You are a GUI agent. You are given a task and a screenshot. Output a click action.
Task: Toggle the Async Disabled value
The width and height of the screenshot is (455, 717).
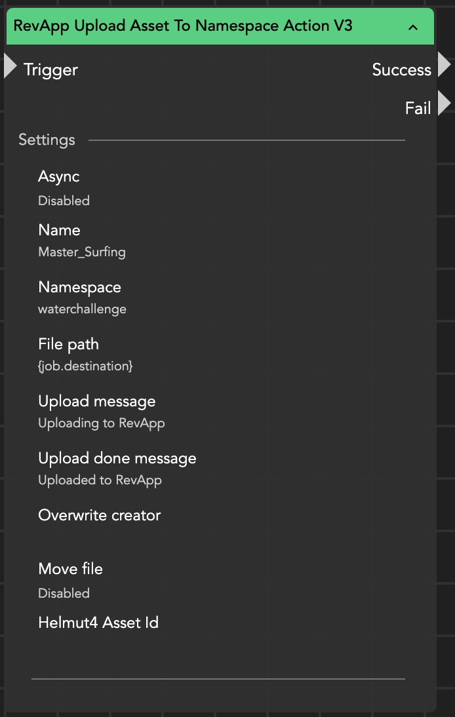64,201
